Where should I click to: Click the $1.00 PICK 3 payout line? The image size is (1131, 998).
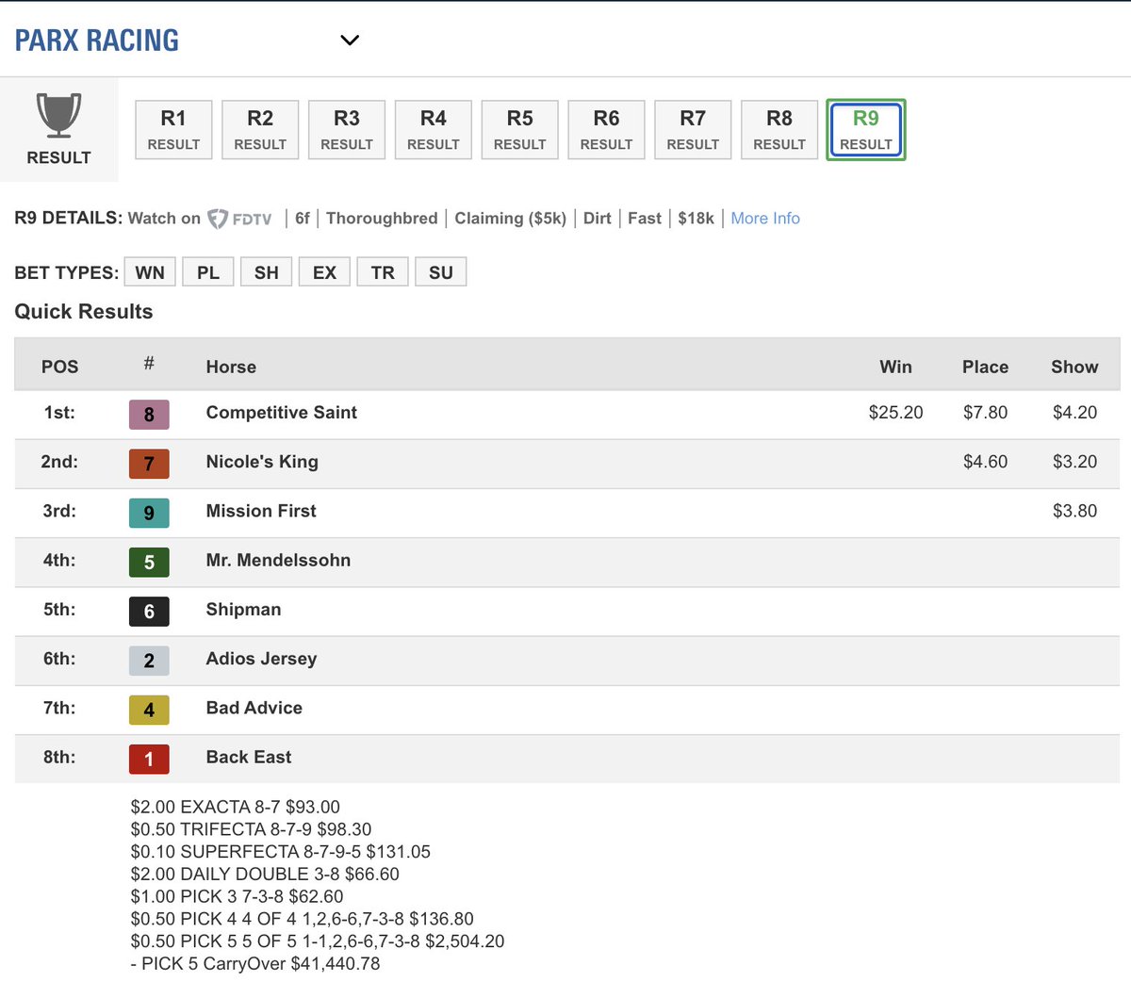[238, 897]
